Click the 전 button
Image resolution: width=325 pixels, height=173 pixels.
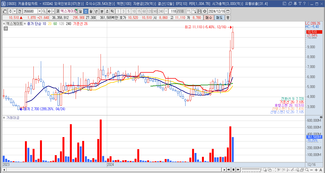click(x=20, y=11)
